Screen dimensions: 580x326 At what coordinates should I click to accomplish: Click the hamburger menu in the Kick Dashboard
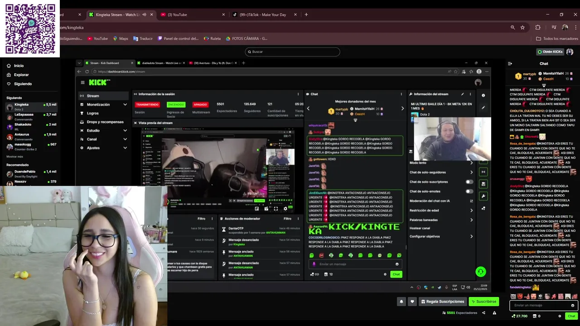(82, 82)
